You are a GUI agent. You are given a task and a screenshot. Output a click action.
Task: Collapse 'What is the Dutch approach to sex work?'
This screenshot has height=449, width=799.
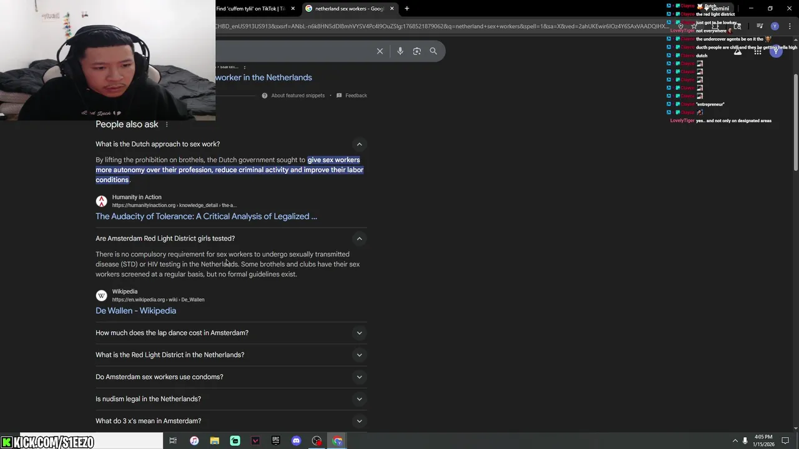[x=359, y=144]
